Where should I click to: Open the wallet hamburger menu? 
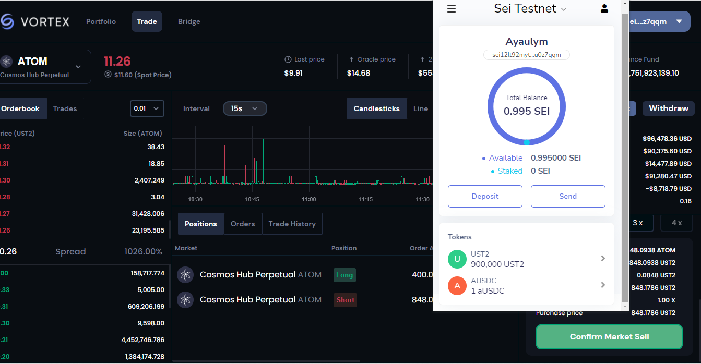tap(452, 9)
